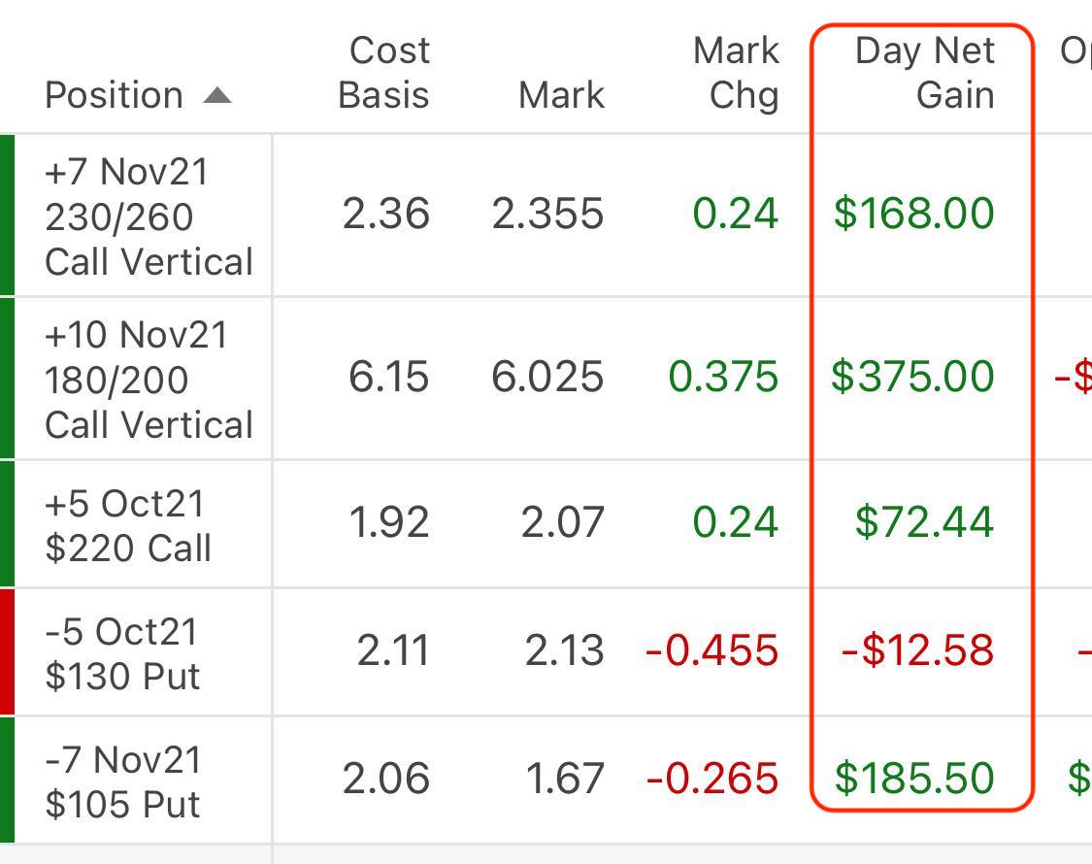The image size is (1092, 864).
Task: Select the $375.00 day net gain cell
Action: [x=912, y=377]
